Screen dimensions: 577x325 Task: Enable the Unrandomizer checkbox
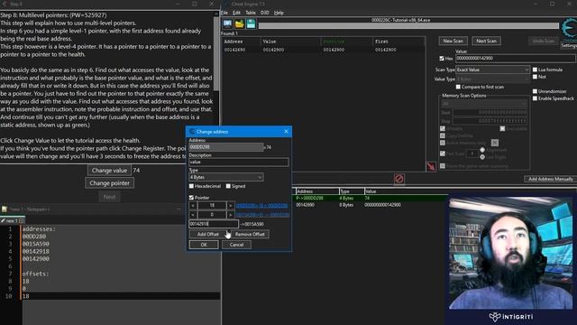535,91
